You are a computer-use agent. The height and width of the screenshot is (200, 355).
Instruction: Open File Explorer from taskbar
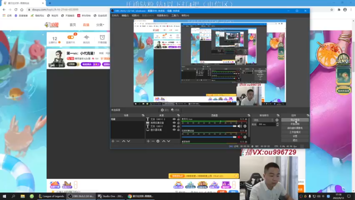pos(23,196)
